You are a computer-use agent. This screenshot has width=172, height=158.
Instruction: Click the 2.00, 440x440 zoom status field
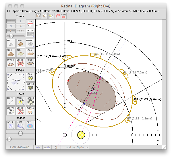(20, 147)
